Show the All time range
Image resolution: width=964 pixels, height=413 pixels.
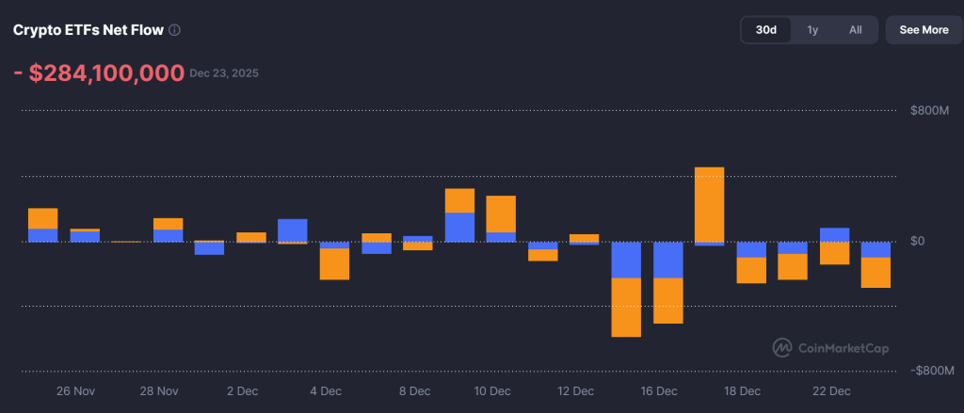pos(855,30)
